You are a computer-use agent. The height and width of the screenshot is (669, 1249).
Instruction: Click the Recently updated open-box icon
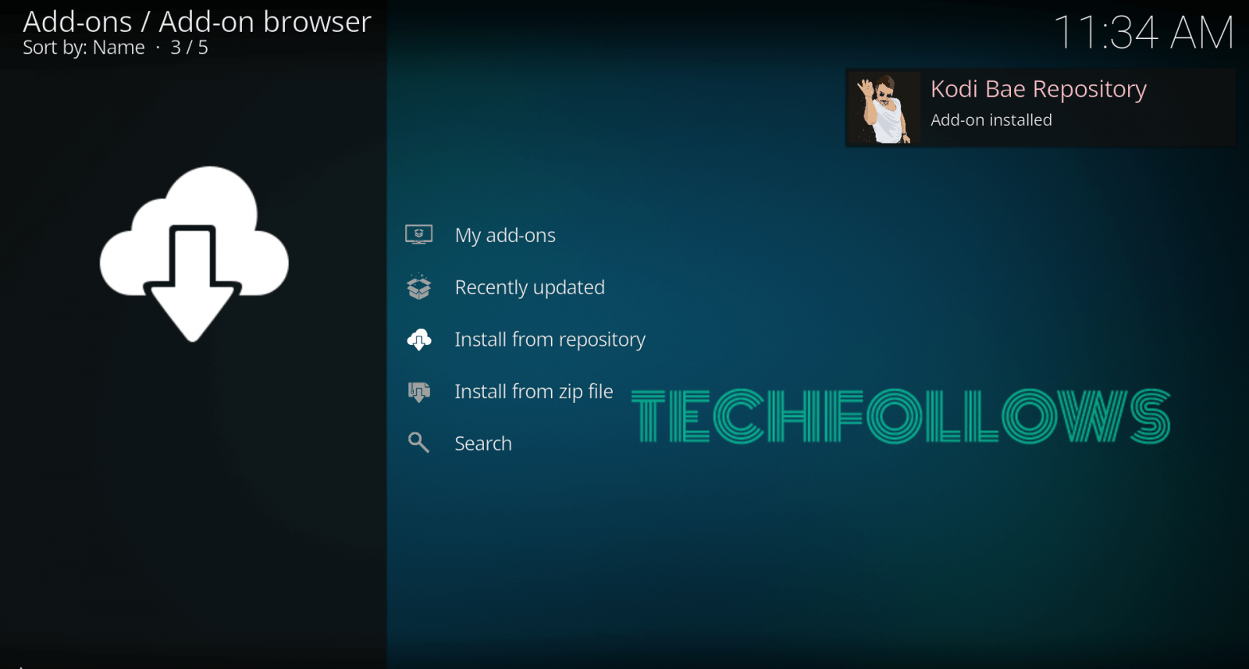point(419,286)
